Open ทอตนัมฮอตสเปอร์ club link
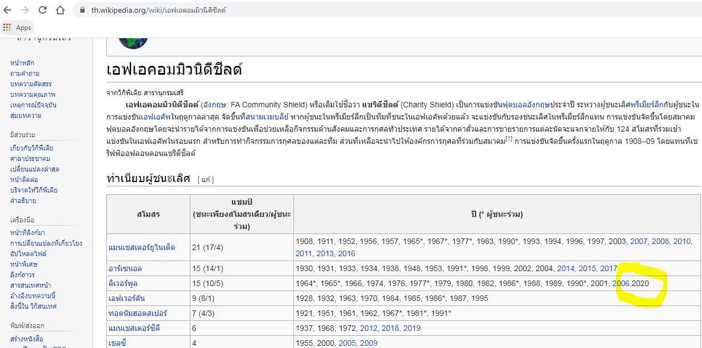This screenshot has height=348, width=702. tap(138, 313)
